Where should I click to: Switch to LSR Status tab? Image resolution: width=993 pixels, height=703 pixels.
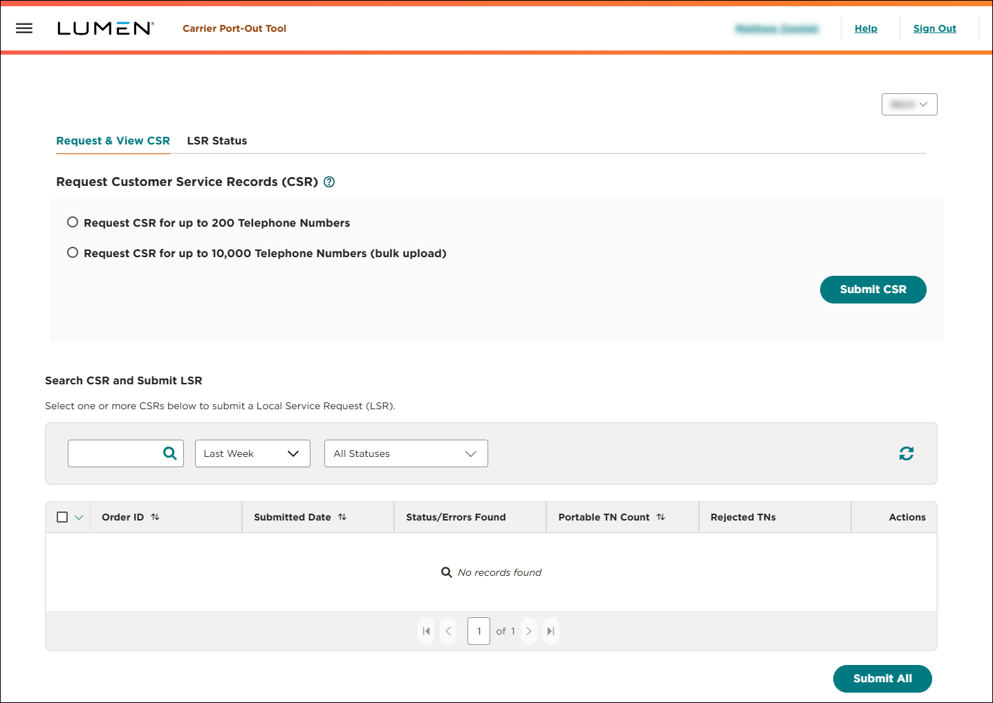217,141
